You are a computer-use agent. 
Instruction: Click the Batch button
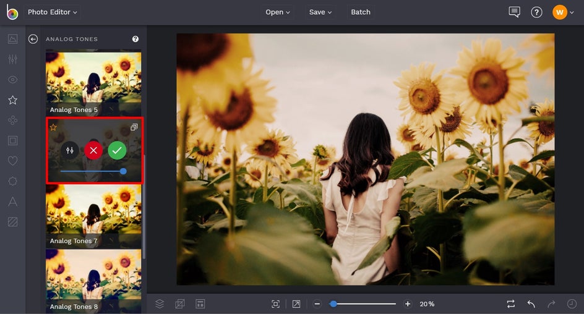[x=361, y=12]
